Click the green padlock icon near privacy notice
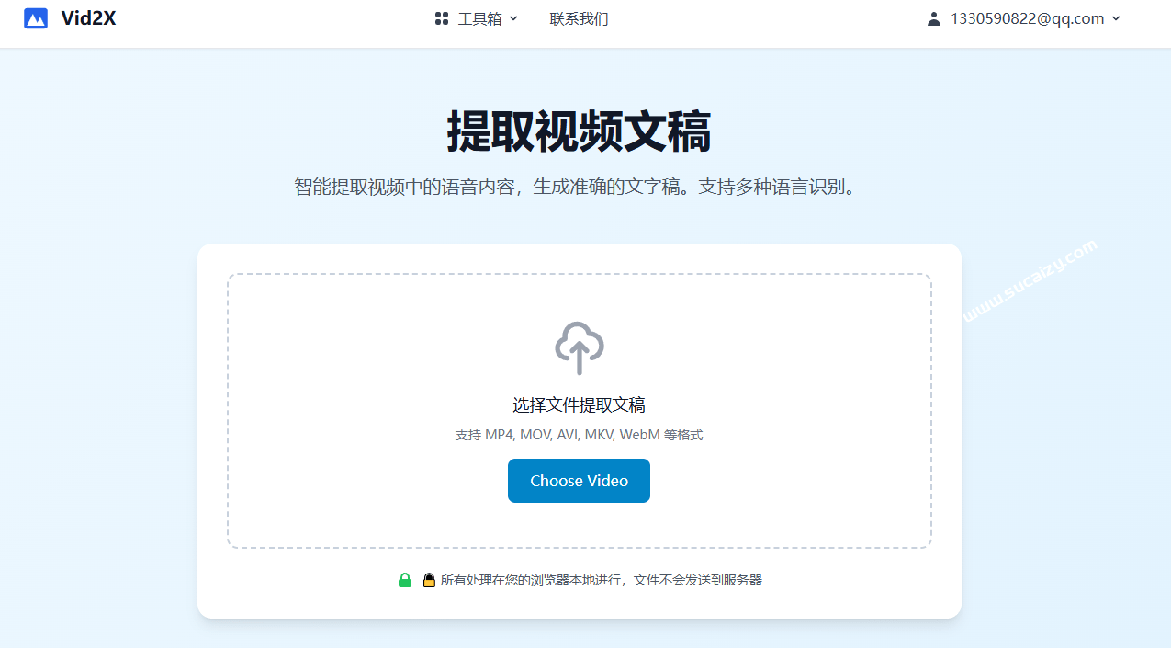This screenshot has height=648, width=1171. click(x=404, y=580)
